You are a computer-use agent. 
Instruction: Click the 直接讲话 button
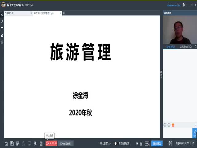(157, 143)
